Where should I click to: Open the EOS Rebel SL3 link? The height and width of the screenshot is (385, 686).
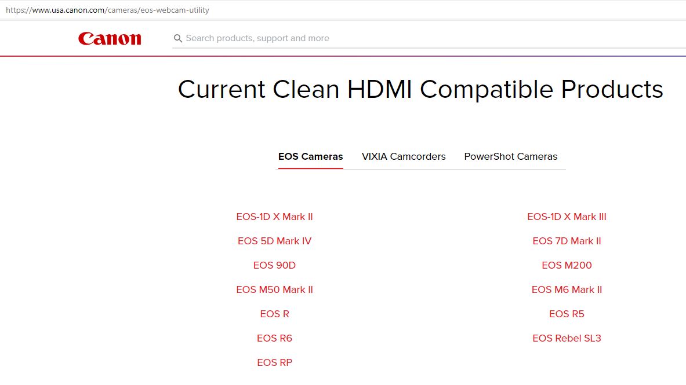(567, 338)
